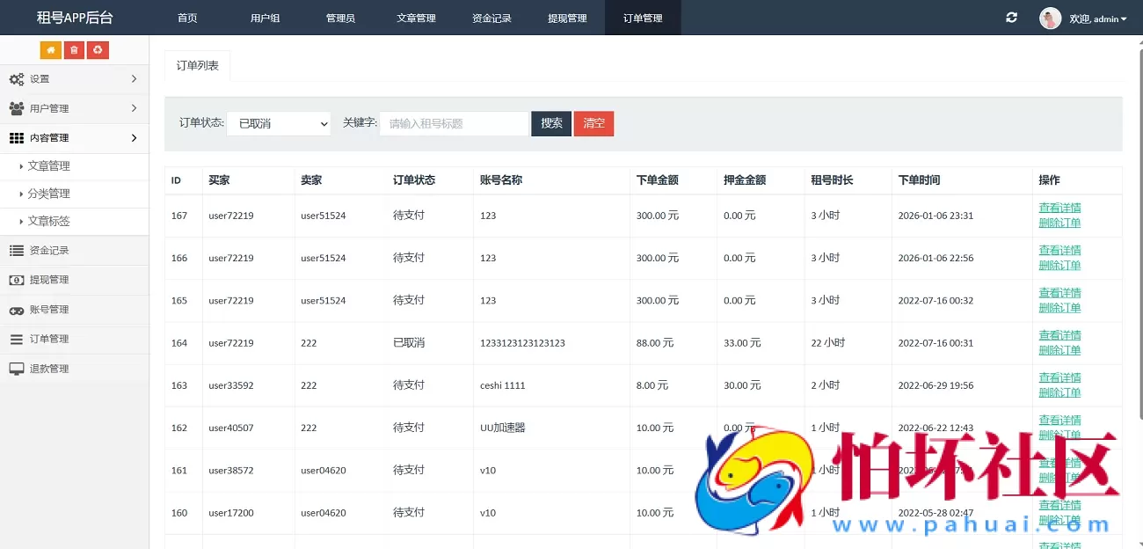The width and height of the screenshot is (1143, 549).
Task: Switch to the 文章管理 navbar tab
Action: click(416, 18)
